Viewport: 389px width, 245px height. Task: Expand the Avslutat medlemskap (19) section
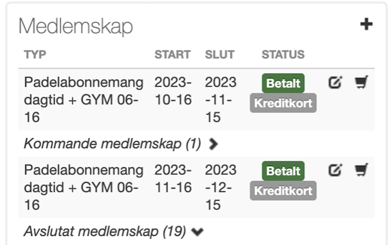tap(197, 232)
